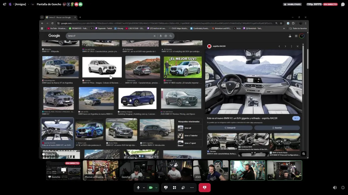Click the blue Ir visit button
The height and width of the screenshot is (195, 348).
[x=296, y=118]
